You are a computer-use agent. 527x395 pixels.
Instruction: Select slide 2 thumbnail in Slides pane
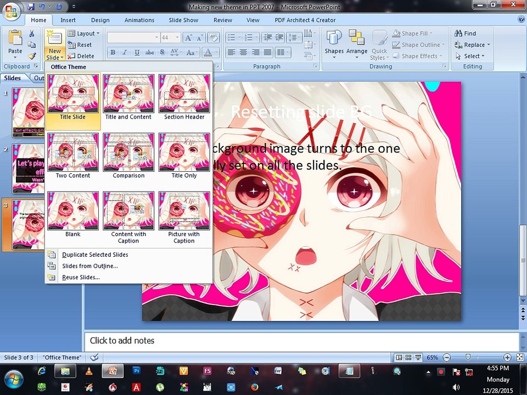pyautogui.click(x=28, y=168)
